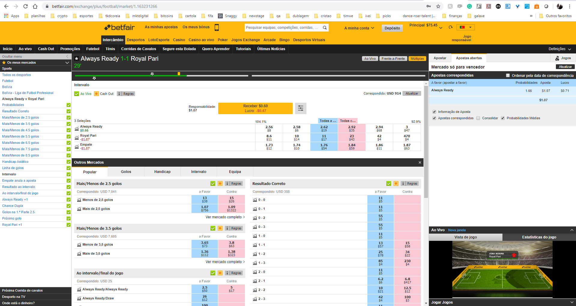Select Golos tab in Outros Mercados

[x=126, y=172]
